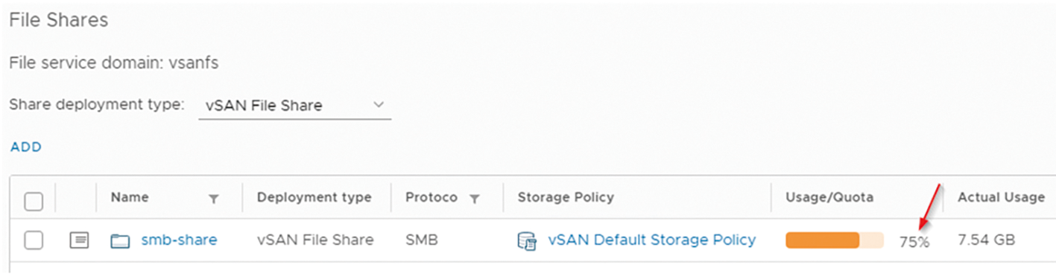Open the Name column filter icon

coord(214,199)
